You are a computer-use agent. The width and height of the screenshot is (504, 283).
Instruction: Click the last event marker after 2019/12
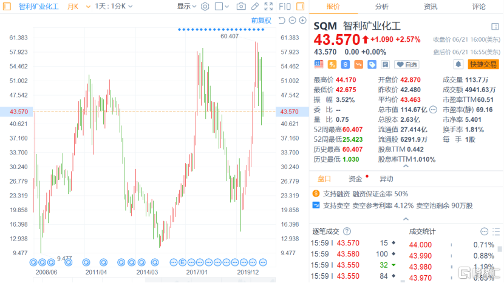point(263,262)
